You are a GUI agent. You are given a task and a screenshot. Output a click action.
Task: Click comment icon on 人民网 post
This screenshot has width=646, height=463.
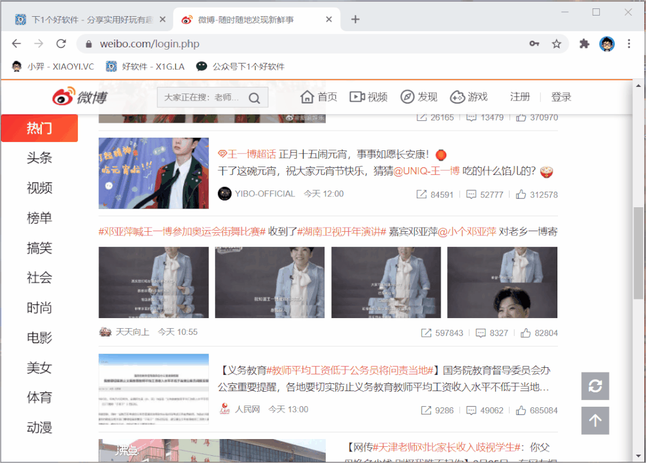click(x=471, y=410)
